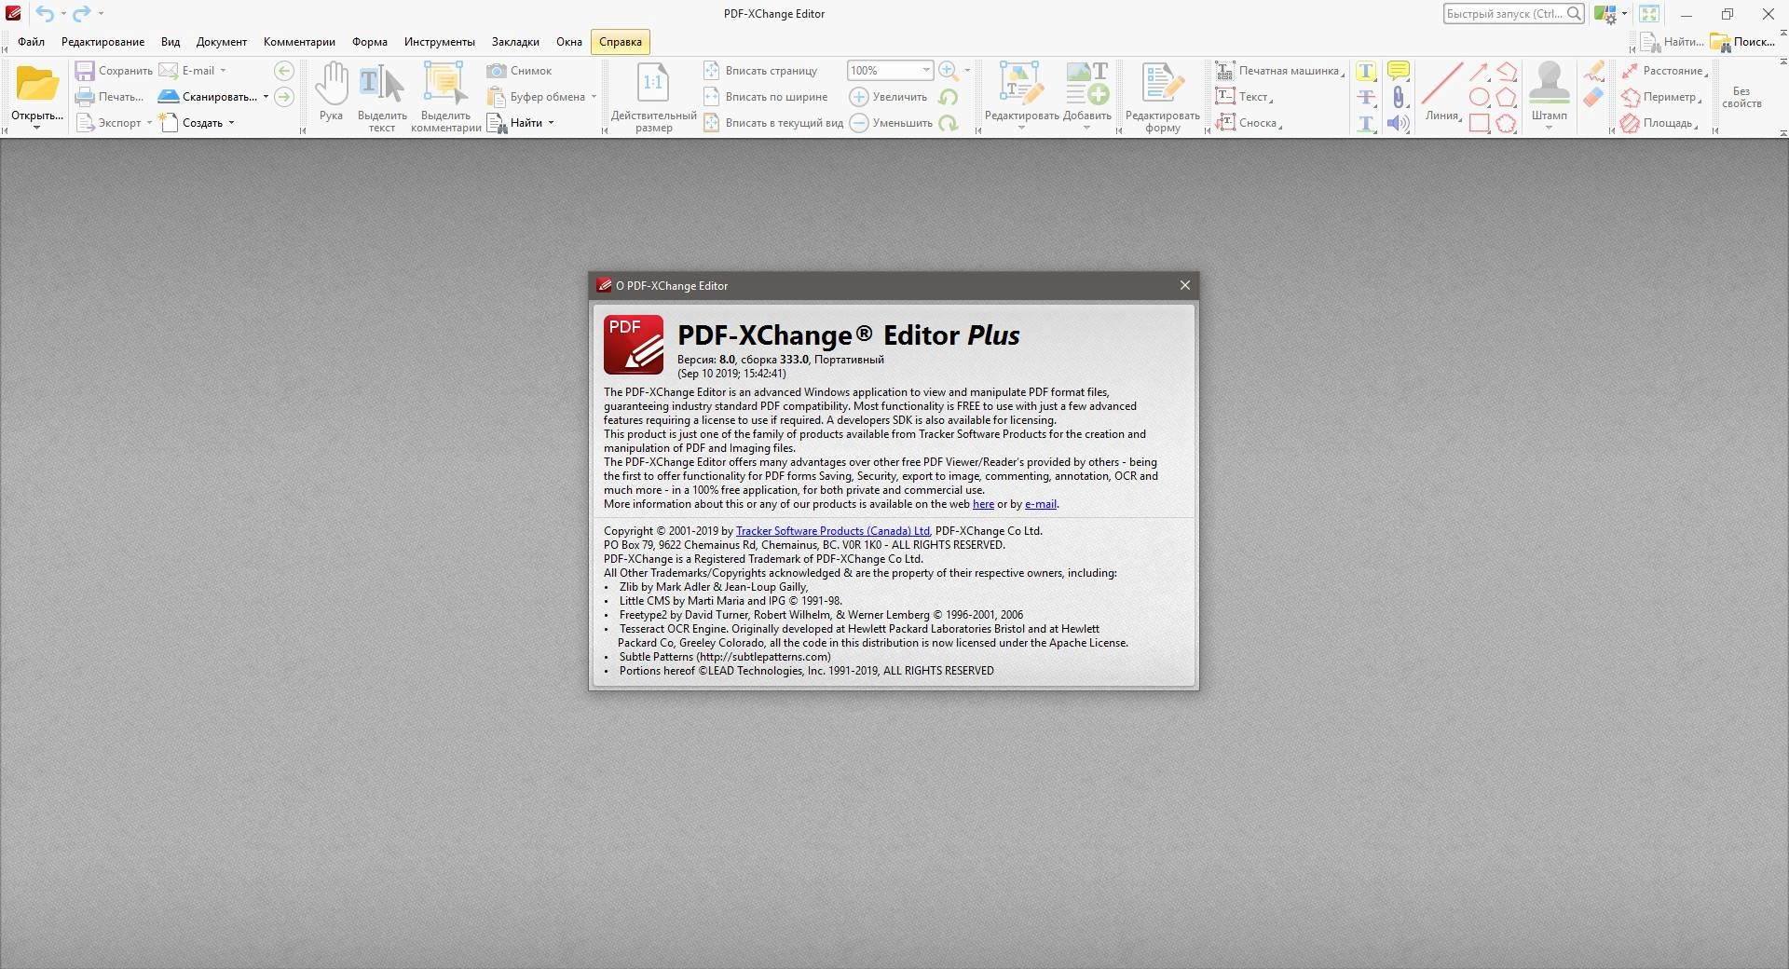Screen dimensions: 1789x969
Task: Click Редактировать форму button
Action: click(1162, 98)
